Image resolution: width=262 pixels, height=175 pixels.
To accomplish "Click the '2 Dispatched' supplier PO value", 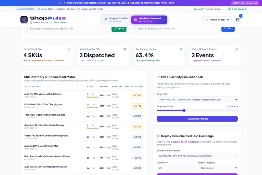I will pos(97,55).
